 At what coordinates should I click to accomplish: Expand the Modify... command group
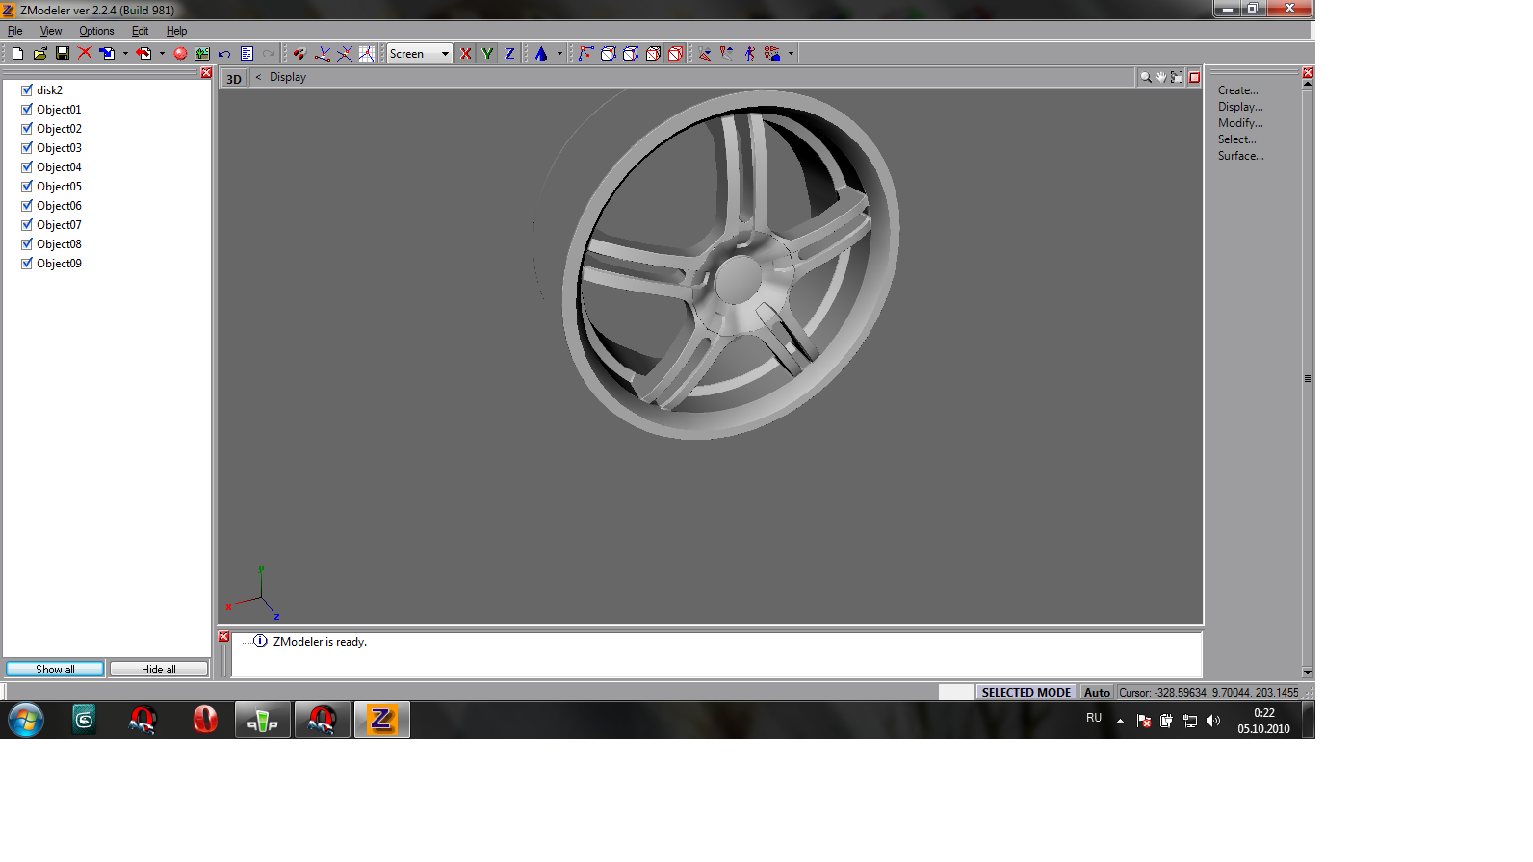(x=1240, y=123)
